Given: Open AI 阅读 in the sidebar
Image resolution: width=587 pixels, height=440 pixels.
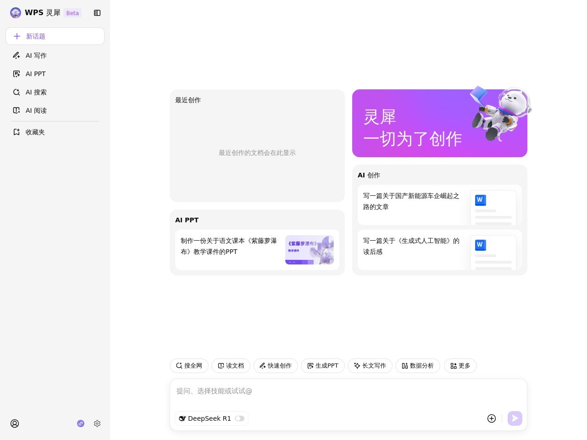Looking at the screenshot, I should pyautogui.click(x=55, y=110).
